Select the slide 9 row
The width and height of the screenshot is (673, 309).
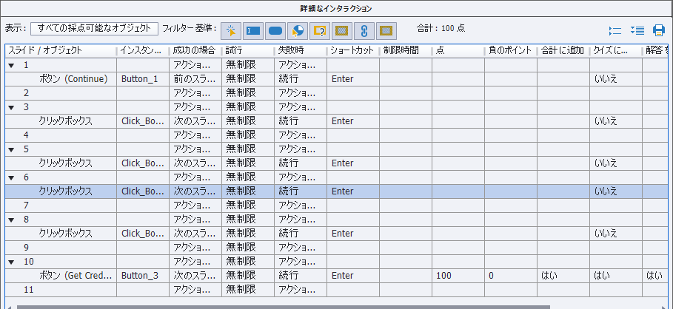(336, 248)
